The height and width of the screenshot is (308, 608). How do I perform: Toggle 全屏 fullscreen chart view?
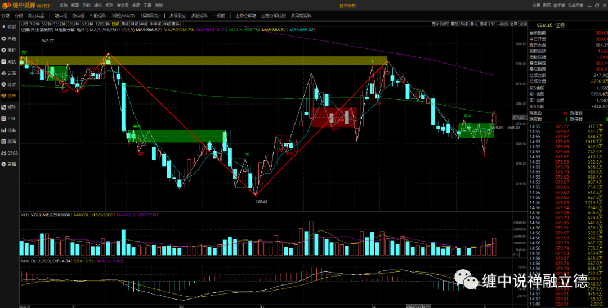(x=514, y=24)
